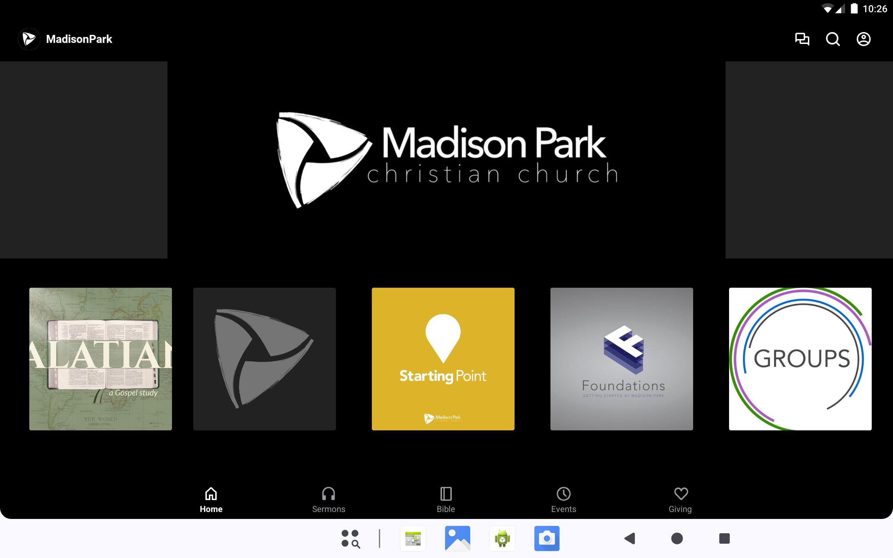Open the Galatians Gospel study tile
The width and height of the screenshot is (893, 558).
coord(100,359)
